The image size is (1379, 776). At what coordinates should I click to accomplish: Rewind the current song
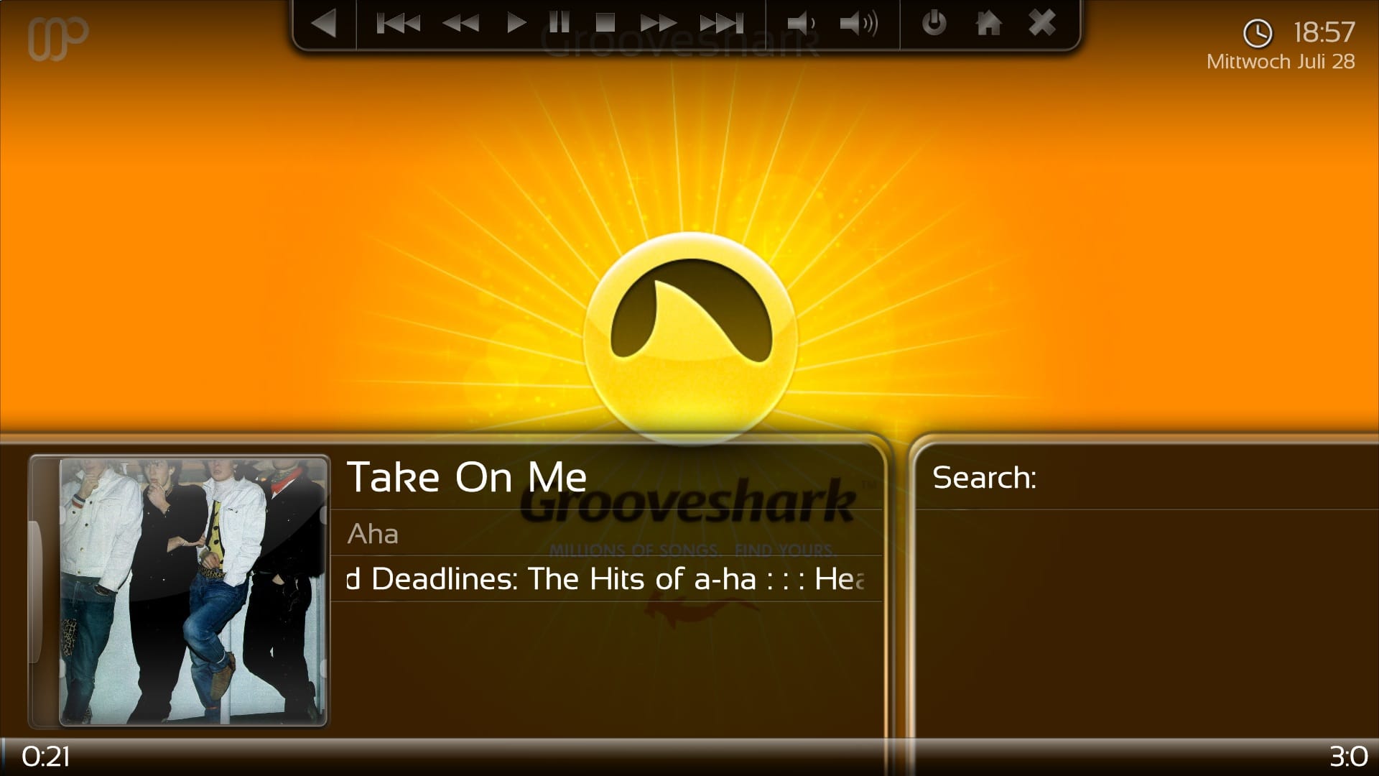point(461,24)
